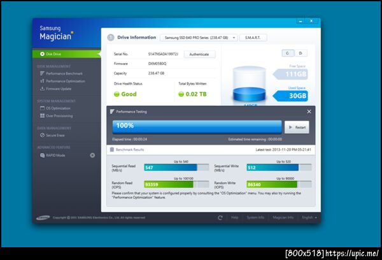This screenshot has height=260, width=382.
Task: Click the Samsung logo in footer
Action: coord(43,217)
